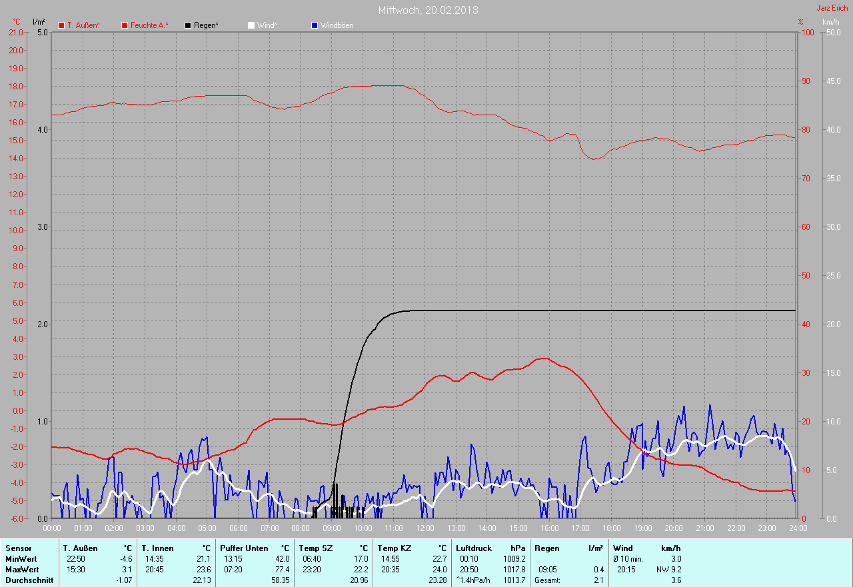Click the Temp SZ maximum value '22.2'

pyautogui.click(x=361, y=570)
